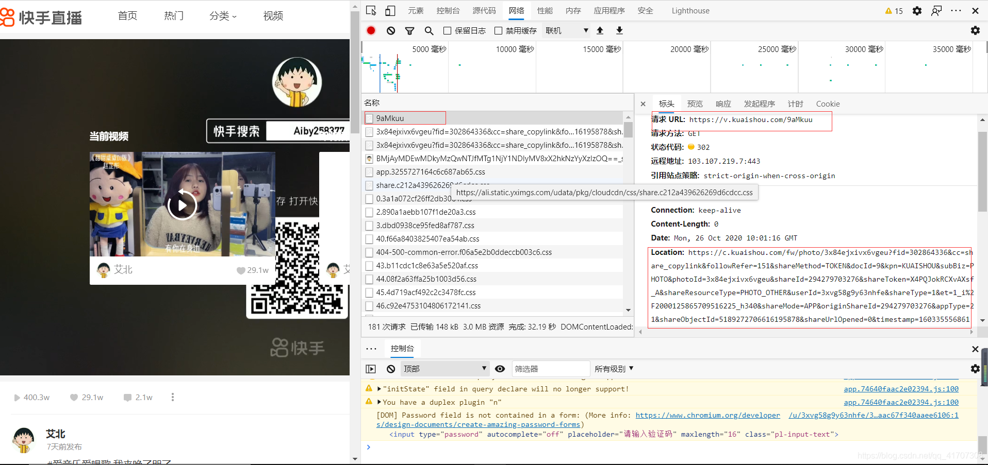Create live expression eye icon
988x465 pixels.
[x=500, y=369]
